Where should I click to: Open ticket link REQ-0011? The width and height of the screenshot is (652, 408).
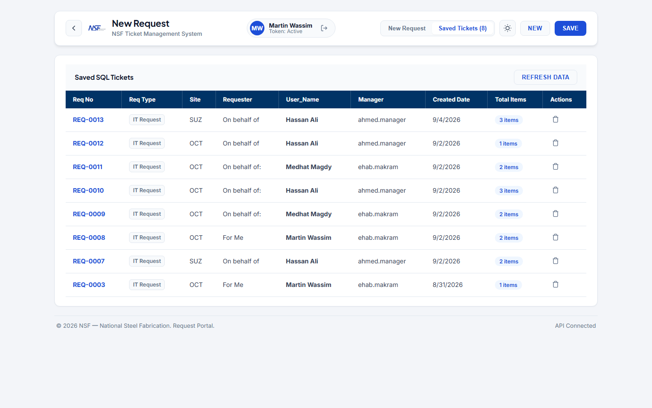tap(88, 167)
